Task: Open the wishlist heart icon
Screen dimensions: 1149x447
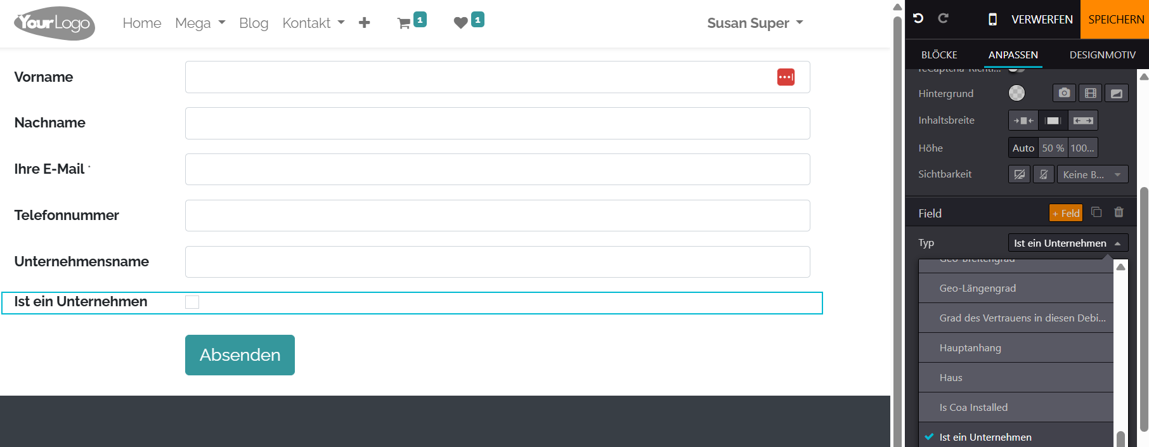Action: (x=461, y=23)
